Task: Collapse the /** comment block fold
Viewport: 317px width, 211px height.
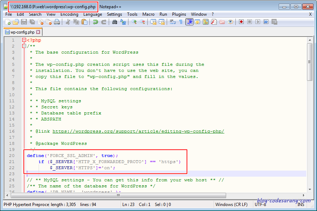Action: (24, 46)
